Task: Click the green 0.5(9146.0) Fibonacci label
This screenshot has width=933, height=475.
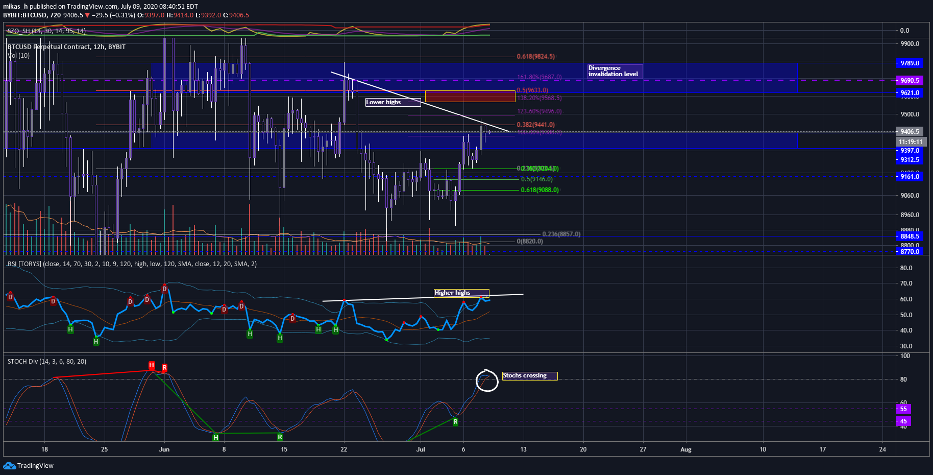Action: [537, 179]
